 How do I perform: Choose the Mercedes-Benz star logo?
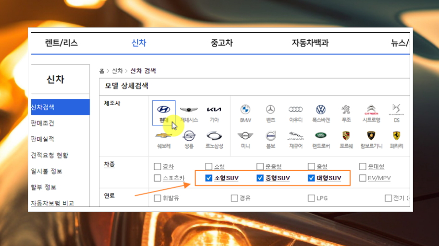pos(270,109)
